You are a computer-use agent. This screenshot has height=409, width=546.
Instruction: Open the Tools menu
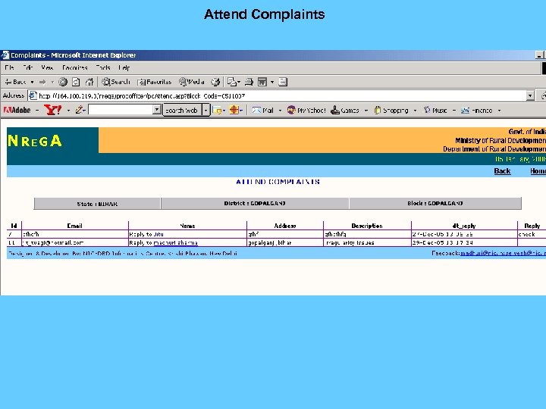pyautogui.click(x=102, y=67)
